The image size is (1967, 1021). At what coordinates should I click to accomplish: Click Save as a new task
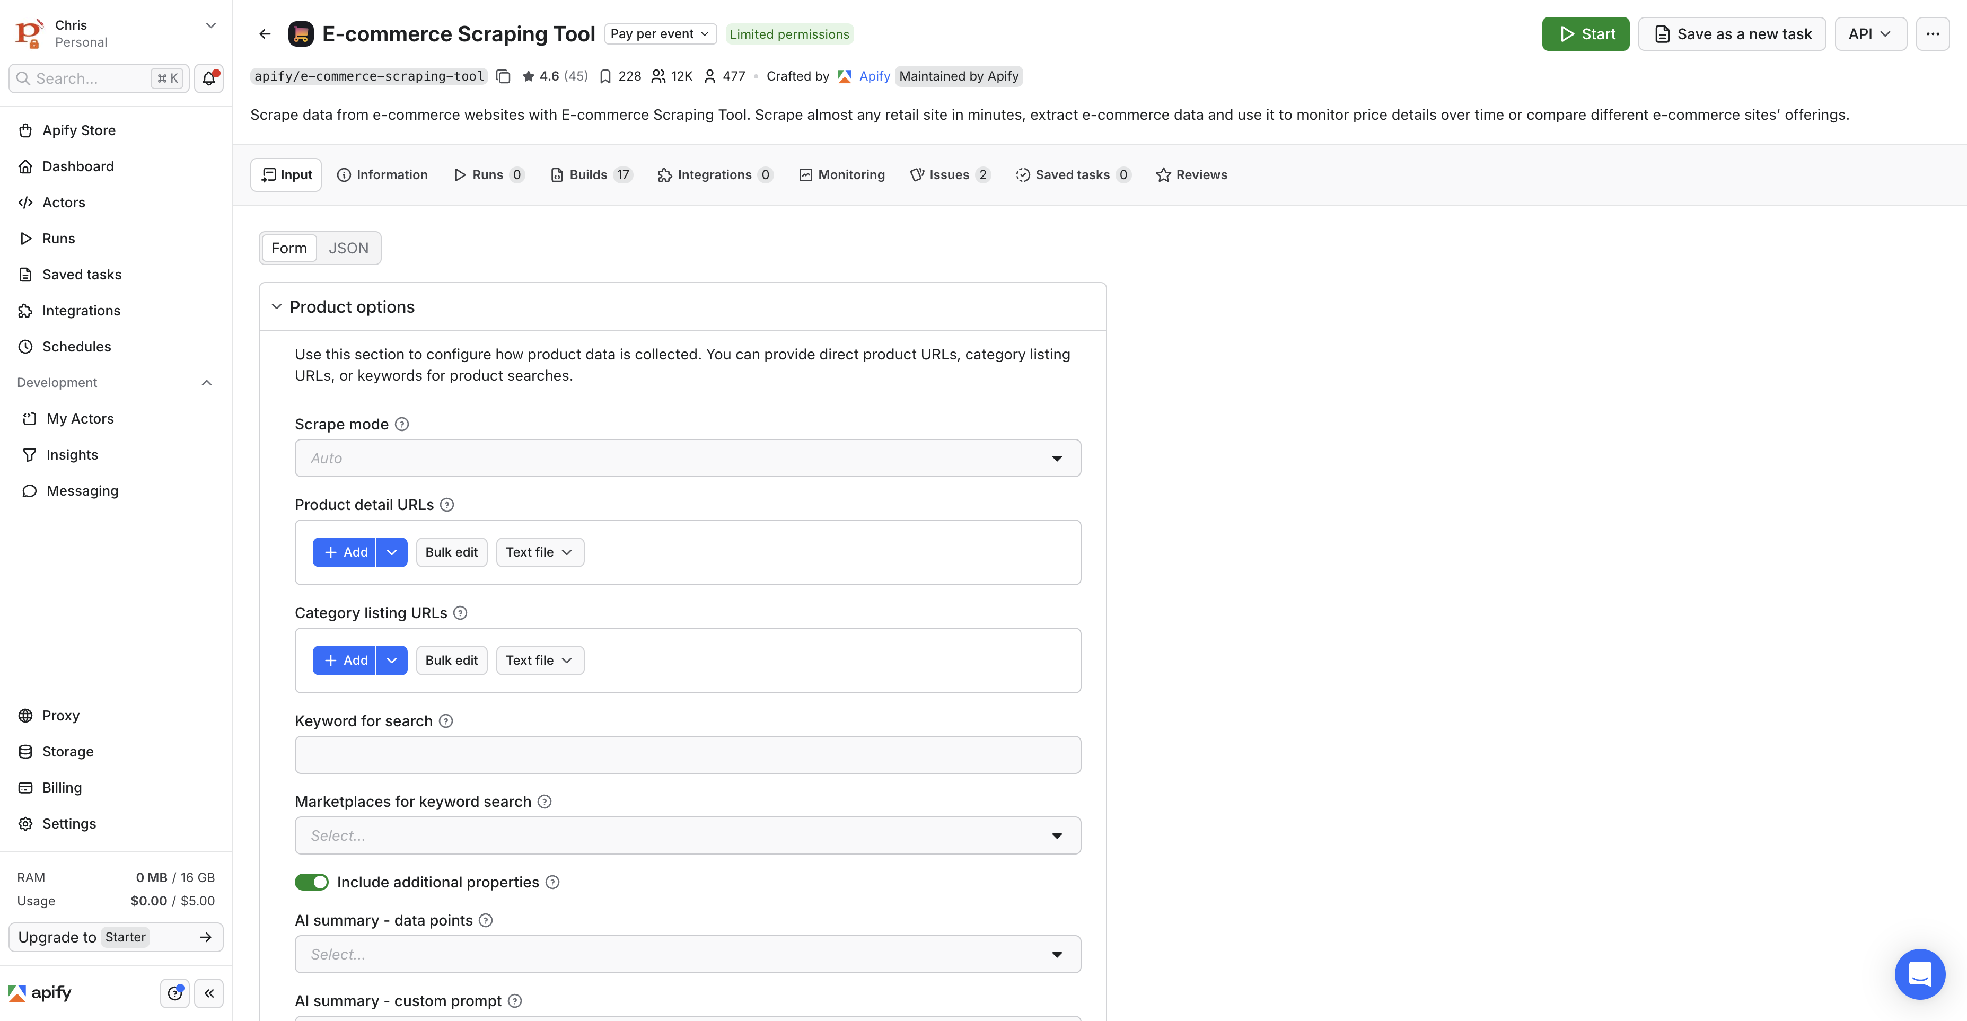coord(1732,33)
